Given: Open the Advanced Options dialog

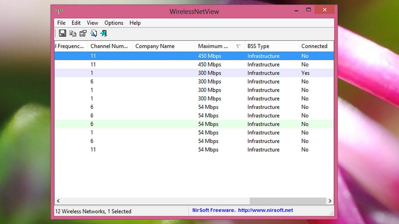Looking at the screenshot, I should pyautogui.click(x=94, y=33).
